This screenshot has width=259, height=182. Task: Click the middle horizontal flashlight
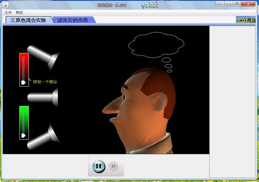[43, 97]
